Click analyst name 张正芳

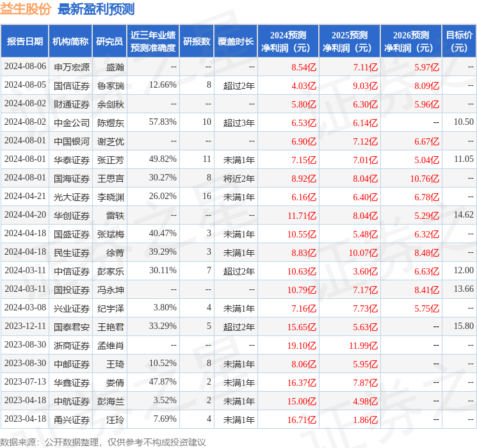(110, 160)
